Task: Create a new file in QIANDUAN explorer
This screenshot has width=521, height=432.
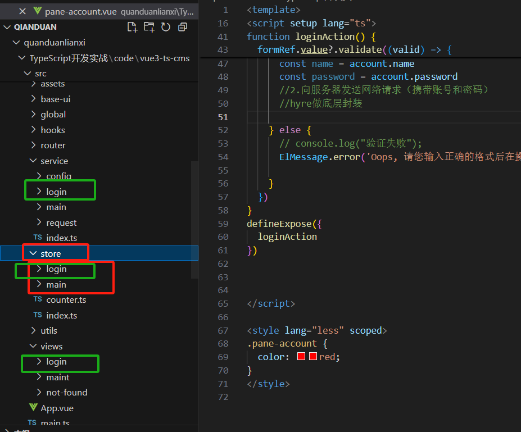Action: [132, 27]
